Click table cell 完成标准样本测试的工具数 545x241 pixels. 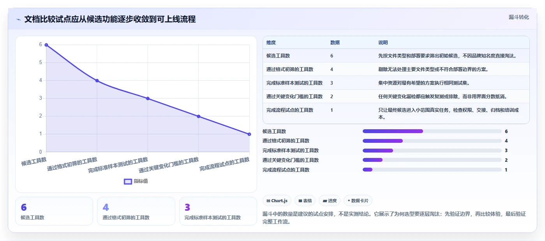295,83
